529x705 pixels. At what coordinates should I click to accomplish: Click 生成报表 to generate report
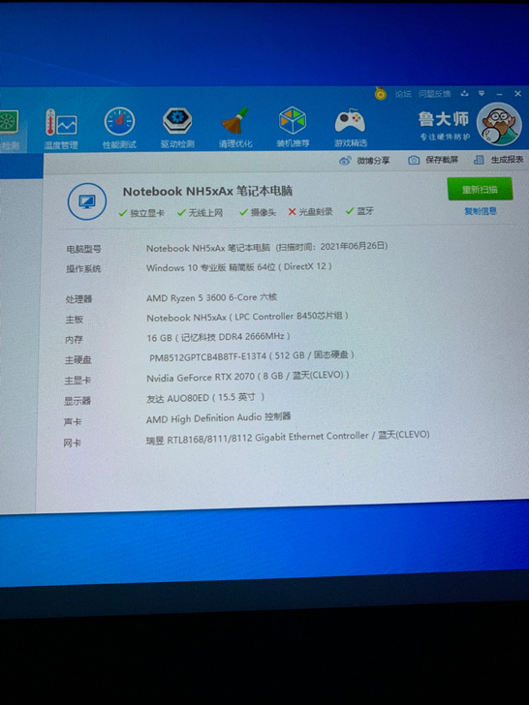[507, 160]
